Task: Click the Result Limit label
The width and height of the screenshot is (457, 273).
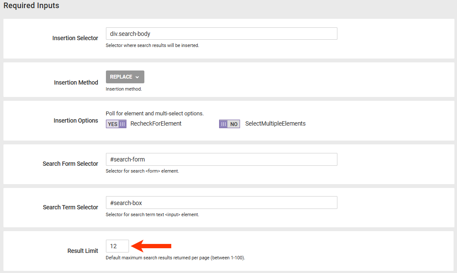Action: point(82,251)
